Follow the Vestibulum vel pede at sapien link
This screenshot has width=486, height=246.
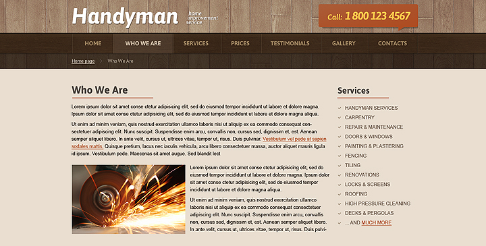294,139
